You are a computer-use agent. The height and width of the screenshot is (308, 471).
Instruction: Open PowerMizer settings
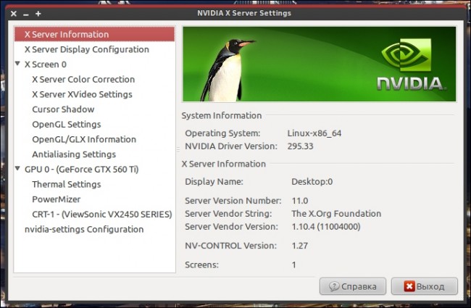[56, 199]
